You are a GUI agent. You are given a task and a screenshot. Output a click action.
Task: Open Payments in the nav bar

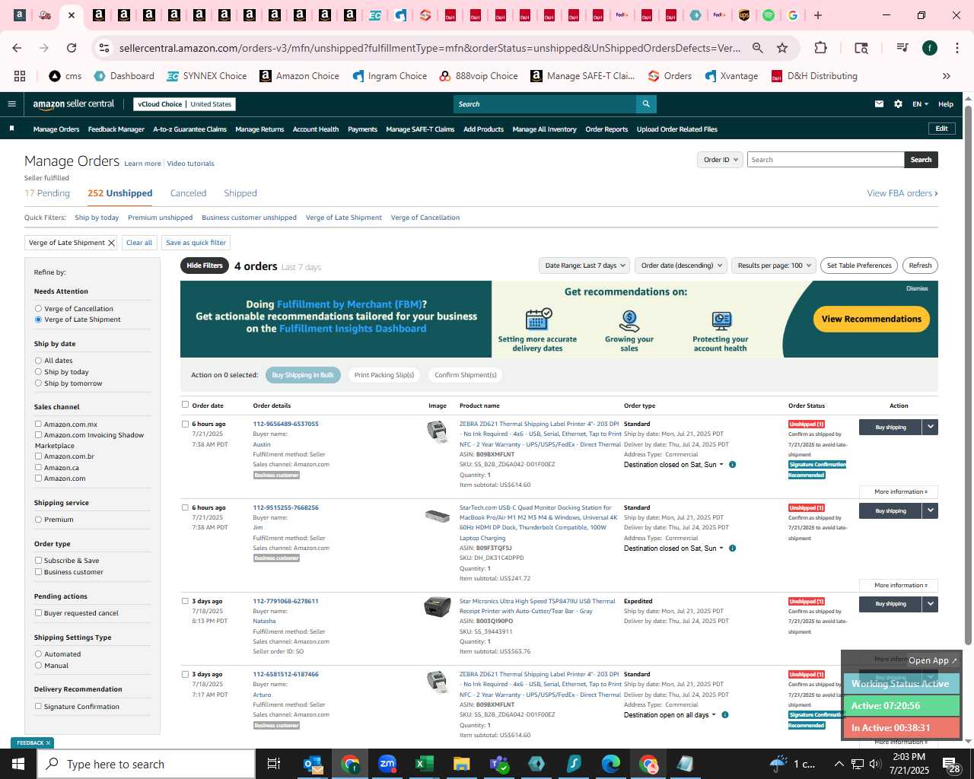pos(362,129)
